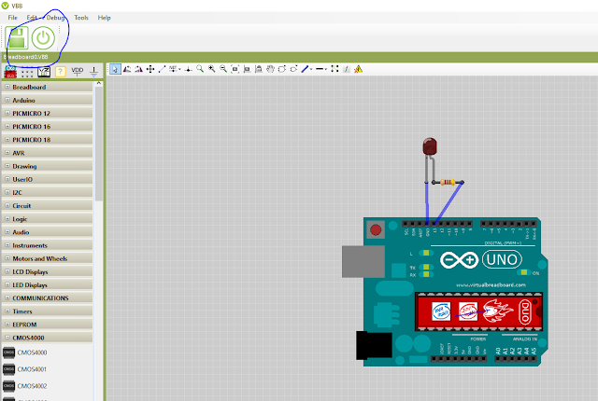Image resolution: width=598 pixels, height=401 pixels.
Task: Select the pointer arrow tool
Action: pos(115,69)
